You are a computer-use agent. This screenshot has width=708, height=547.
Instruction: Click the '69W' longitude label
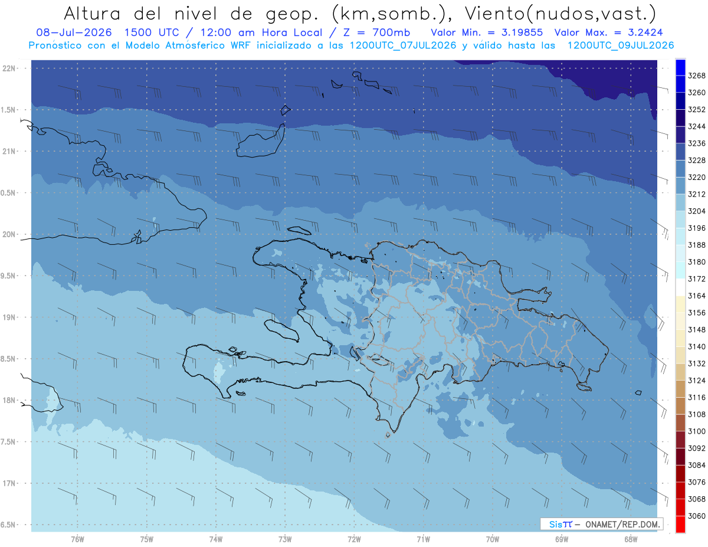click(562, 539)
